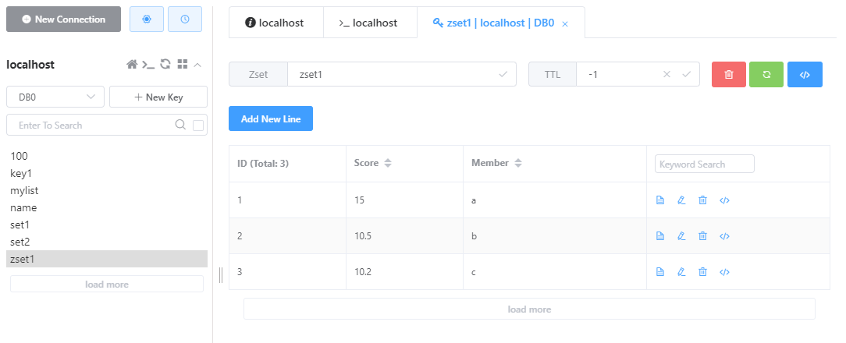Sort table by Score column

tap(387, 163)
